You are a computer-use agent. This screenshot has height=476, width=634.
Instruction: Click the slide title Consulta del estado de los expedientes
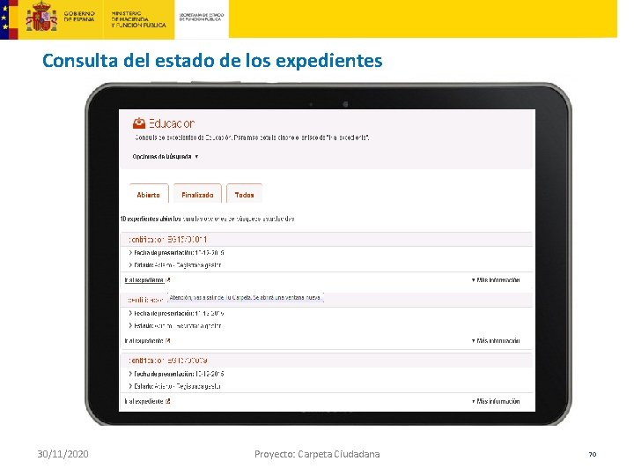(x=212, y=61)
